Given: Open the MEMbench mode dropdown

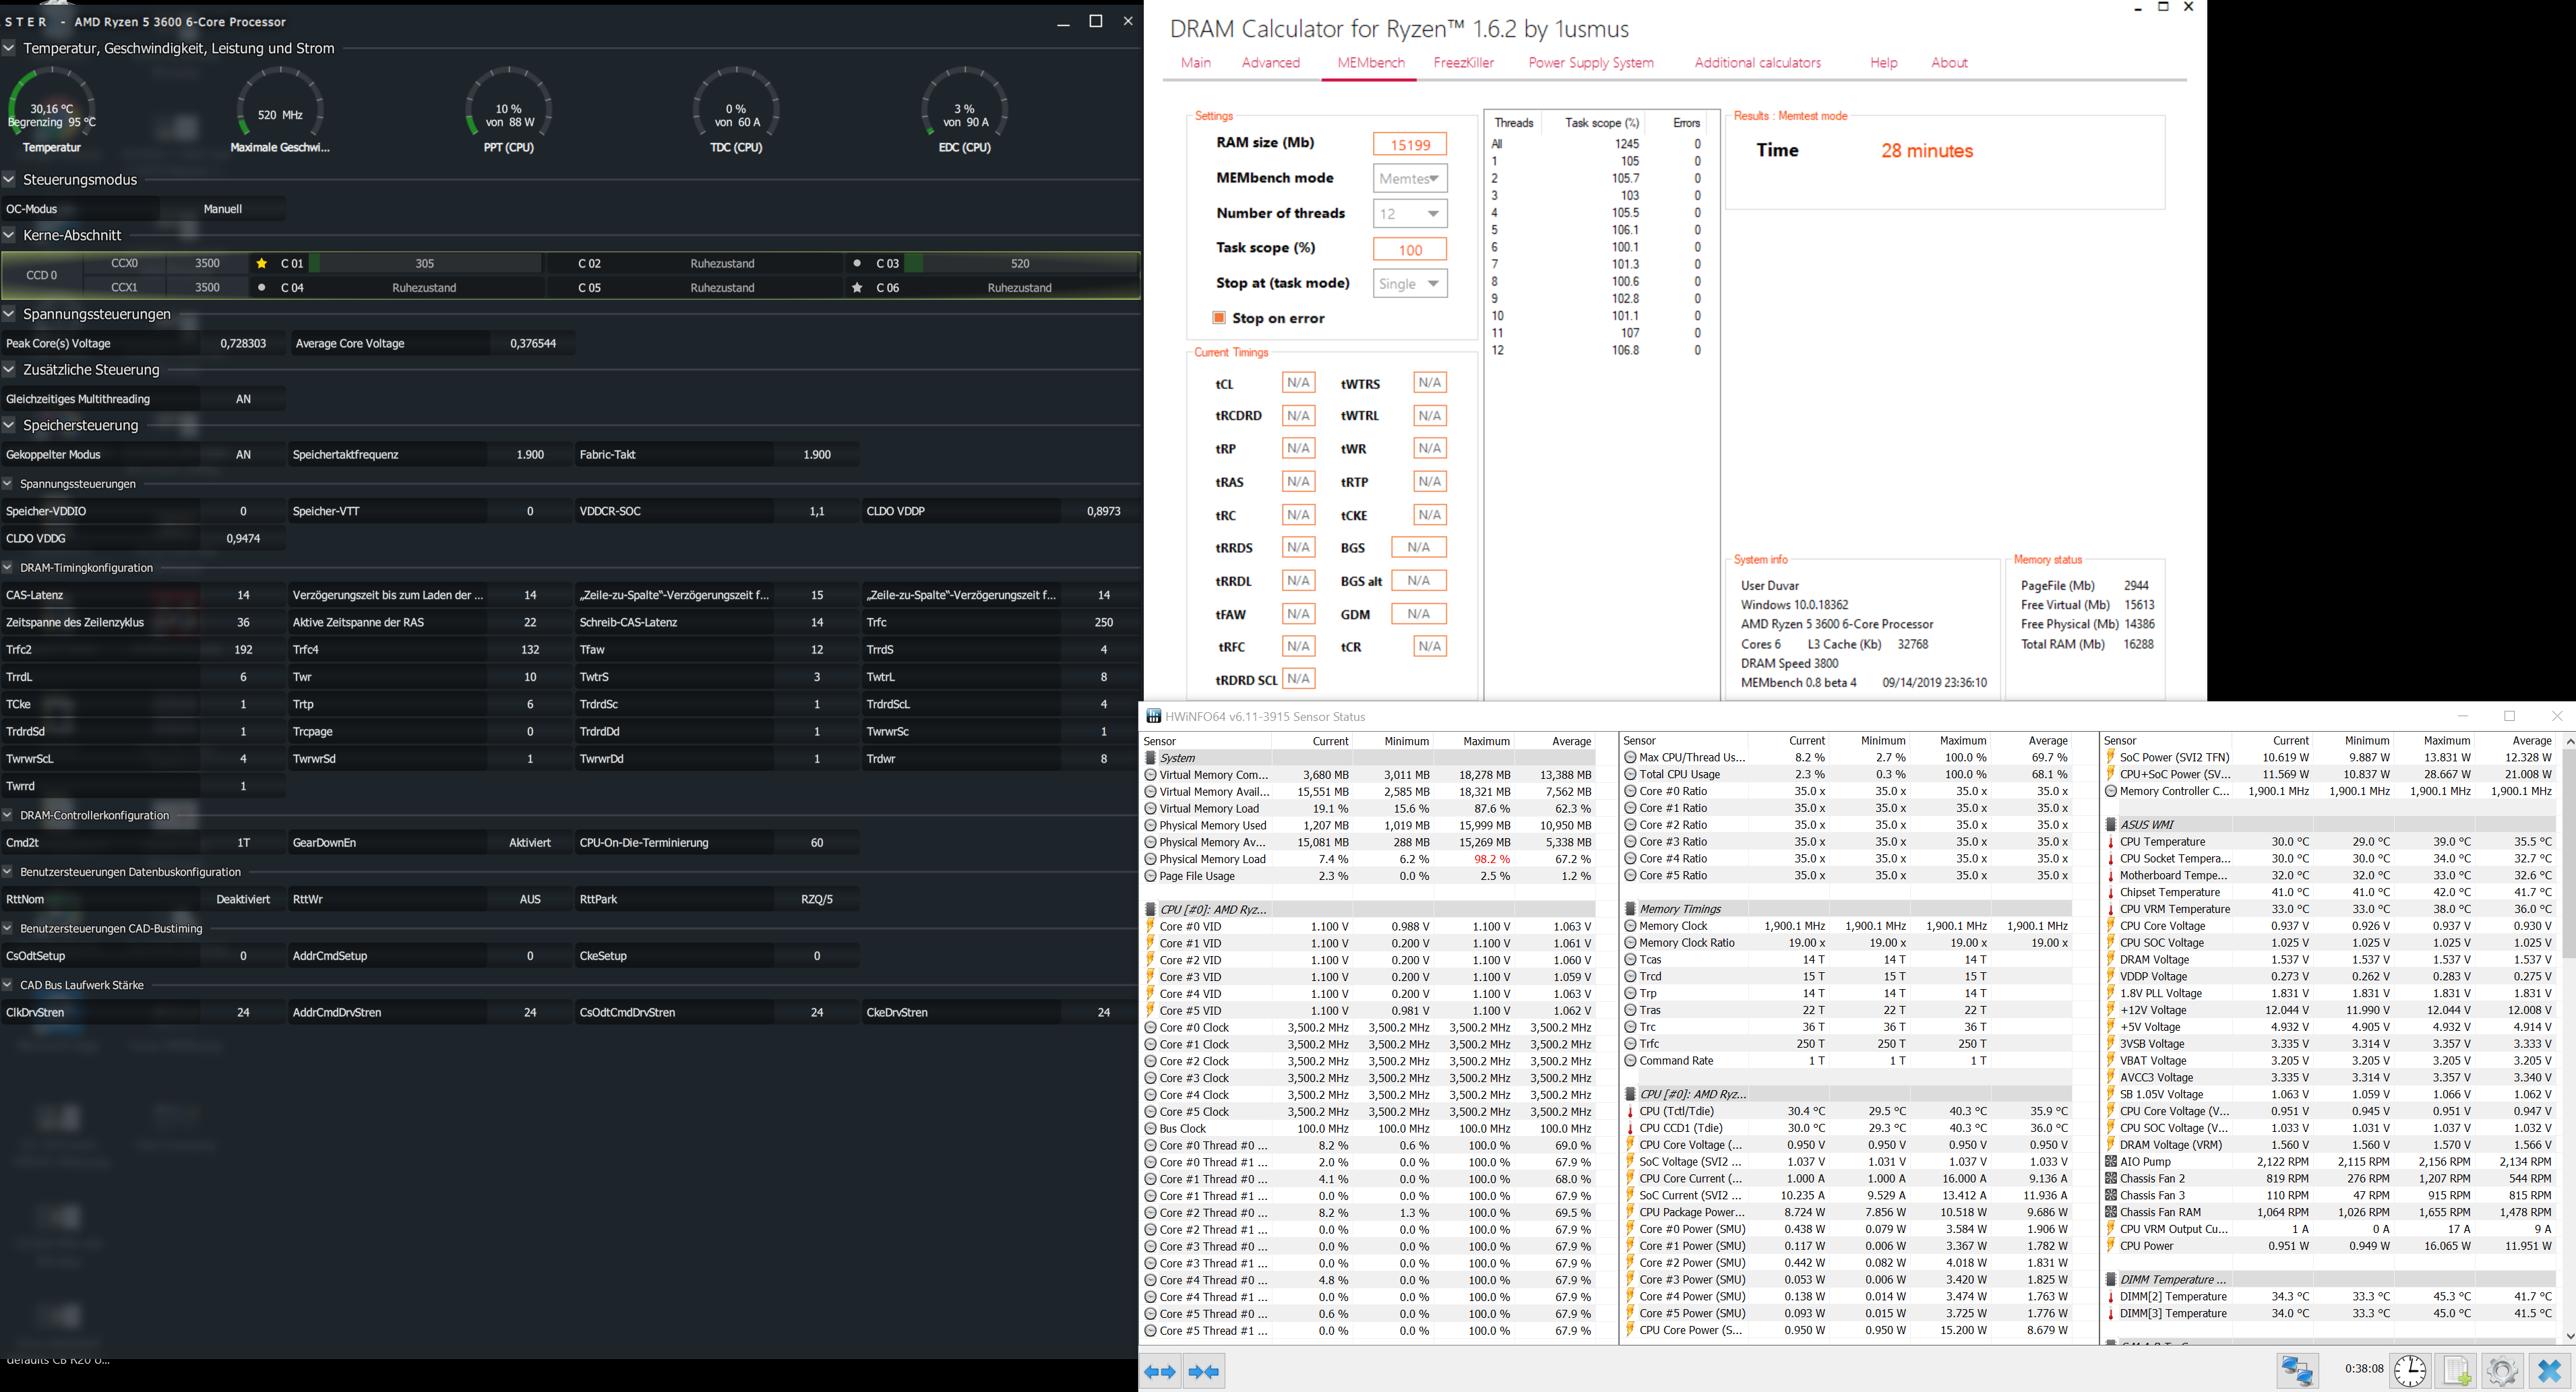Looking at the screenshot, I should pos(1410,179).
